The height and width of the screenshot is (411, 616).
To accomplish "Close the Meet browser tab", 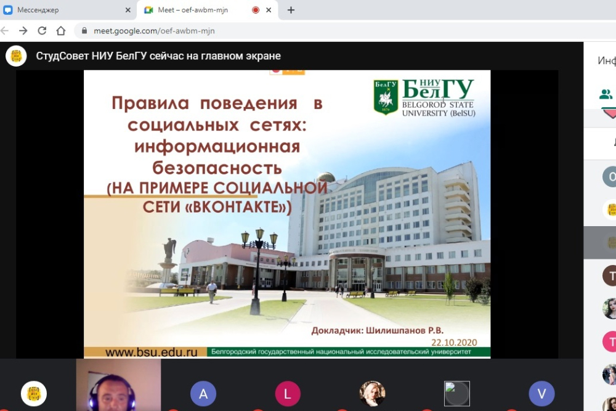I will click(272, 10).
